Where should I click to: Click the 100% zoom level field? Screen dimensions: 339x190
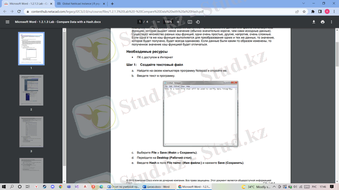pyautogui.click(x=168, y=22)
